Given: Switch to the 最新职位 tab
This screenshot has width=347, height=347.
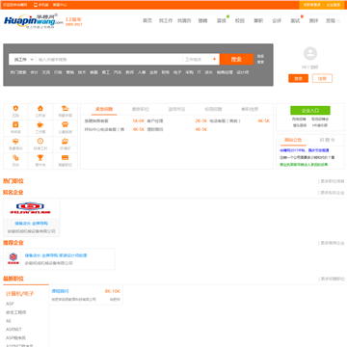Looking at the screenshot, I should 141,109.
